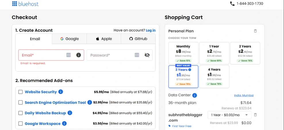This screenshot has height=130, width=284.
Task: Select the 2 Years term option
Action: pyautogui.click(x=245, y=53)
